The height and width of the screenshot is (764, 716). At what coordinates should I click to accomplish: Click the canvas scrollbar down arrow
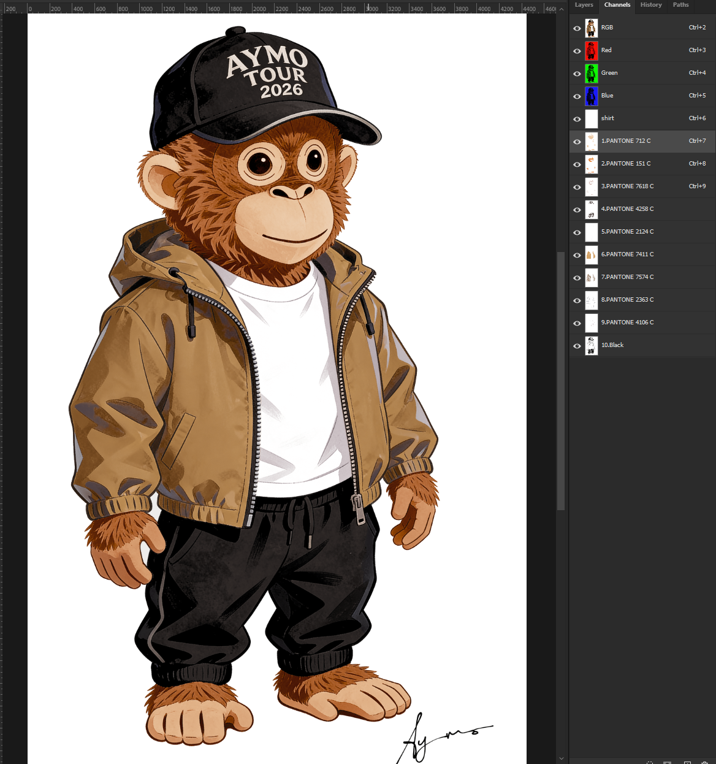[561, 758]
